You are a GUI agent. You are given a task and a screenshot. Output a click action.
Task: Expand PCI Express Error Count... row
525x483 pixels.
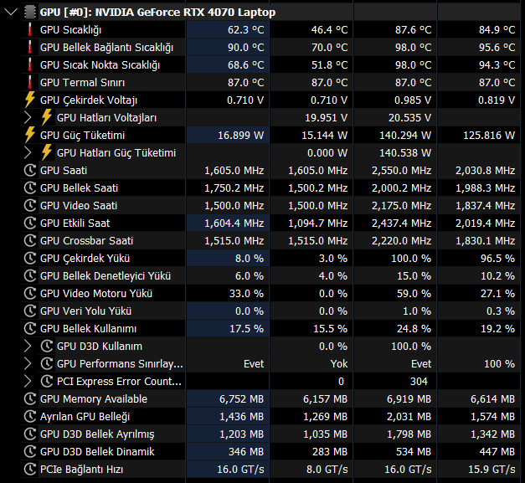coord(28,381)
